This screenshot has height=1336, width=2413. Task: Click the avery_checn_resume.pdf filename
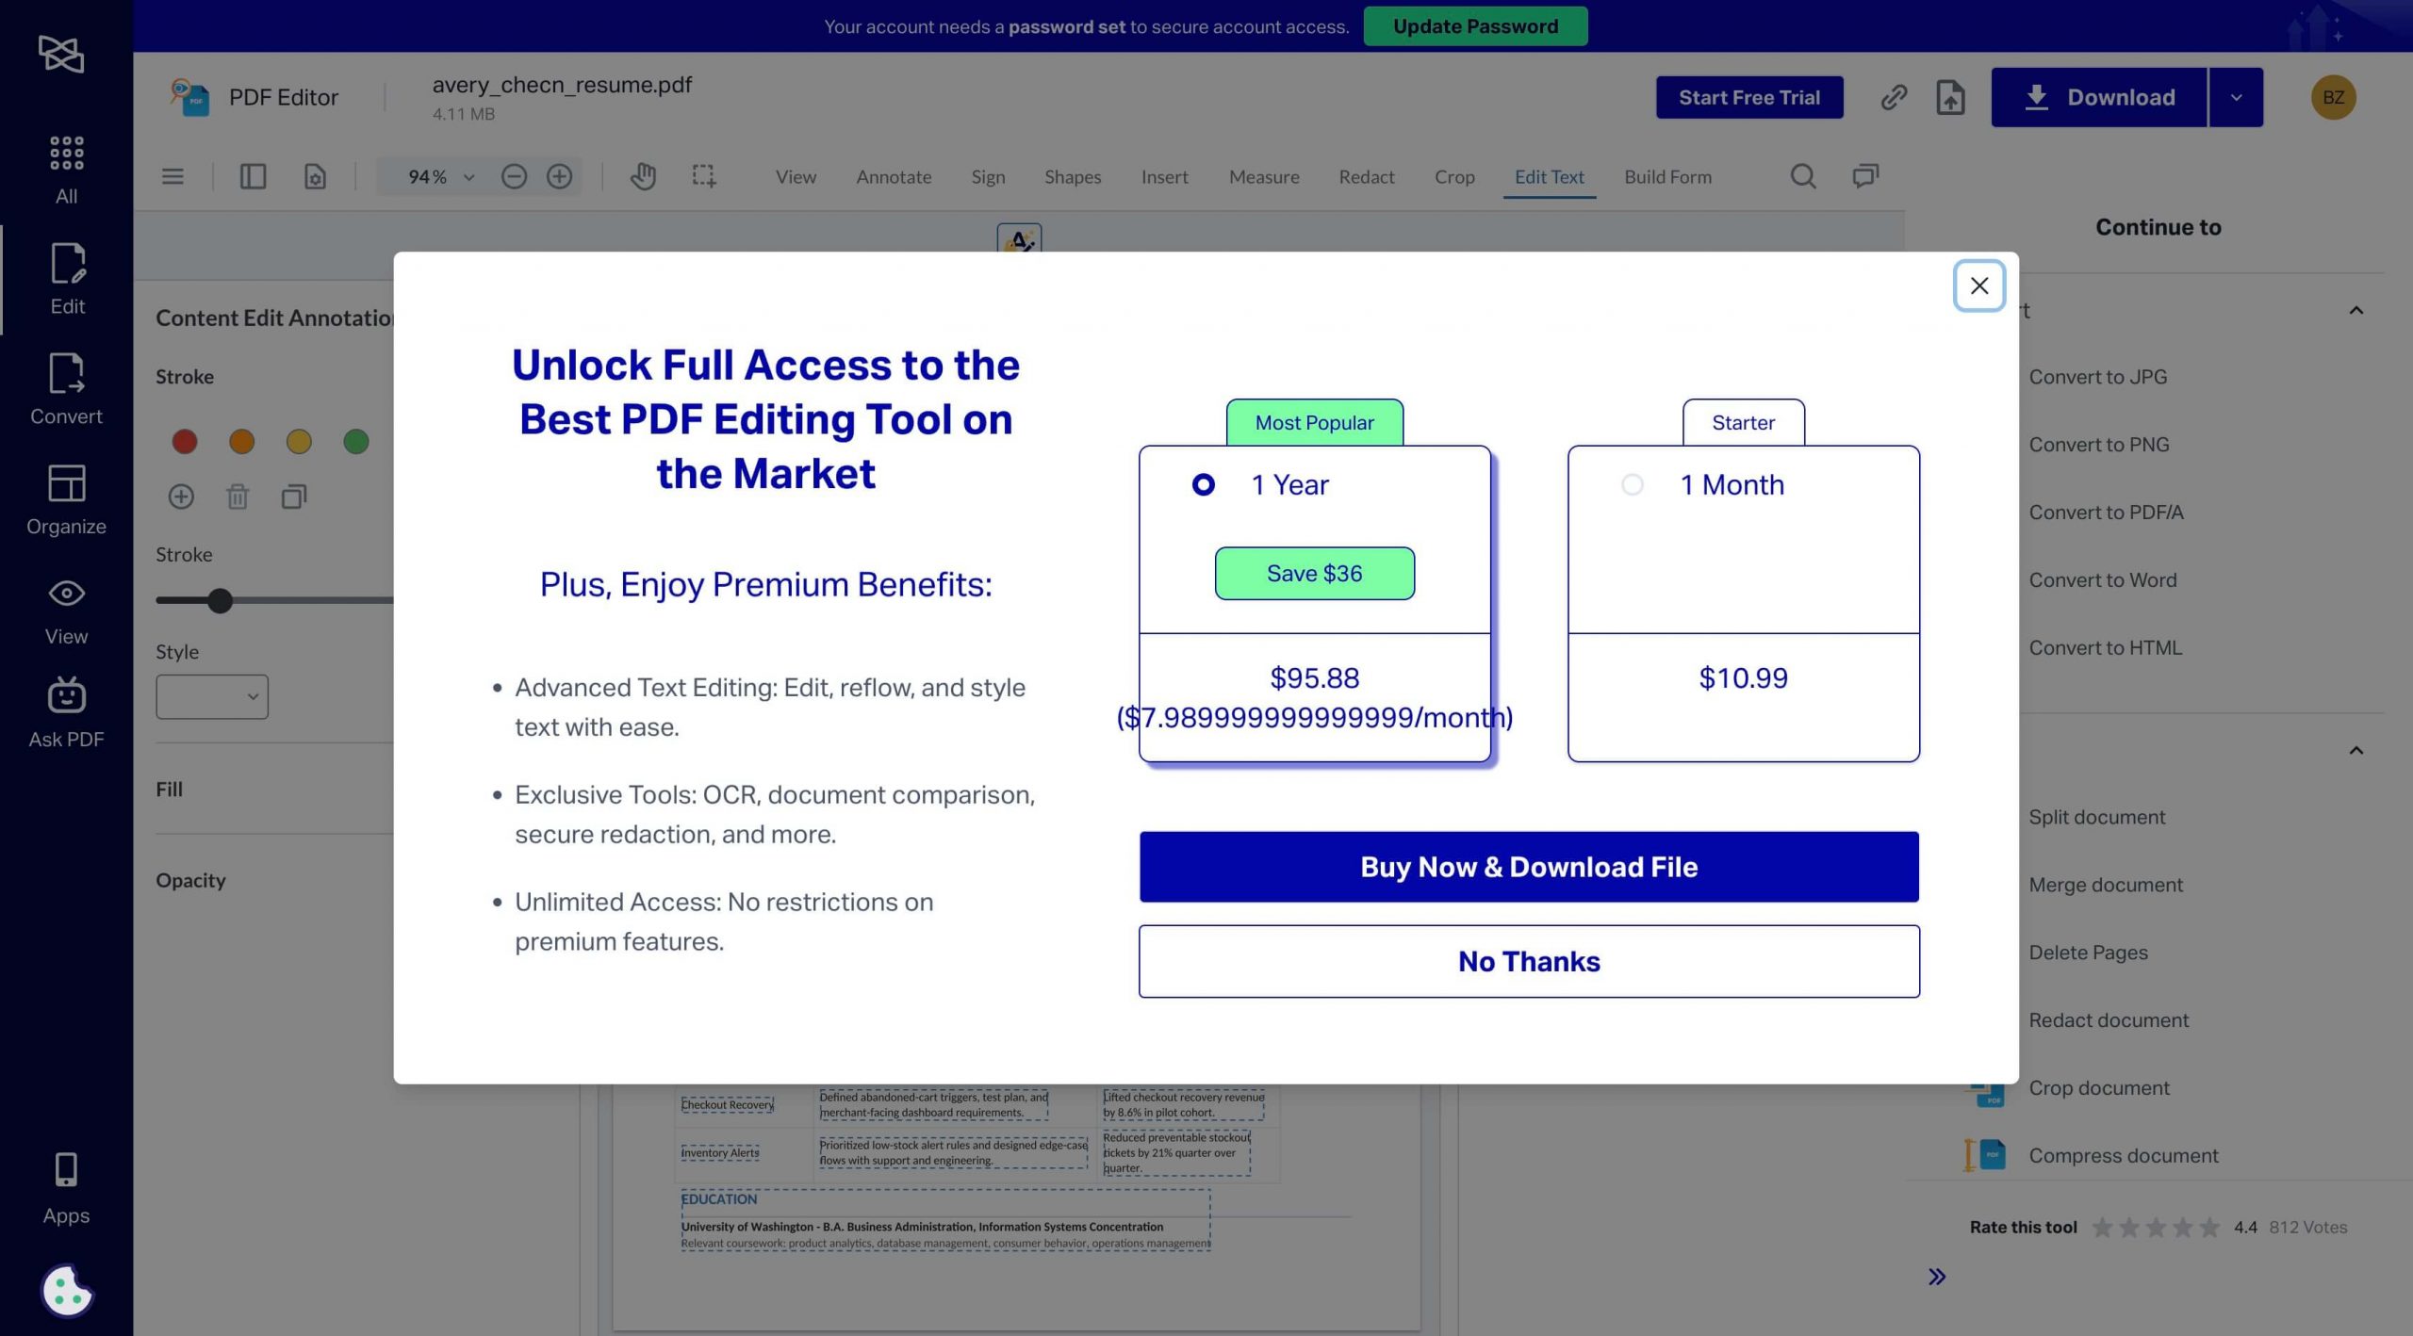pyautogui.click(x=562, y=85)
